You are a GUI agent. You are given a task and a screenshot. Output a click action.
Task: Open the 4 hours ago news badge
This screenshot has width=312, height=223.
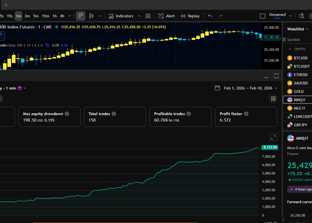tap(300, 189)
